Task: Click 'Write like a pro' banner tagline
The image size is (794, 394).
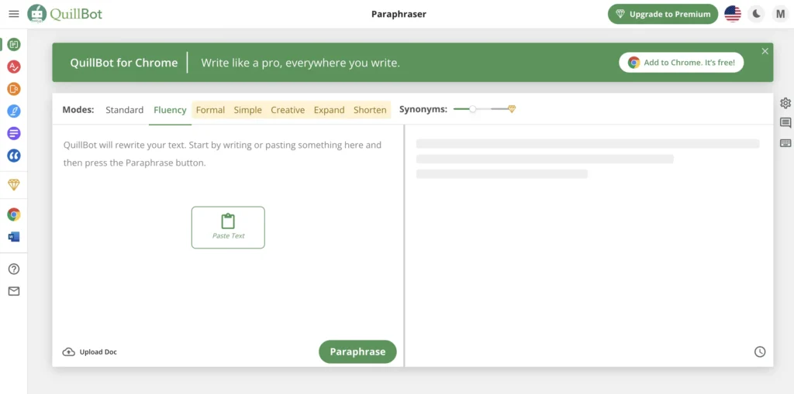Action: 300,63
